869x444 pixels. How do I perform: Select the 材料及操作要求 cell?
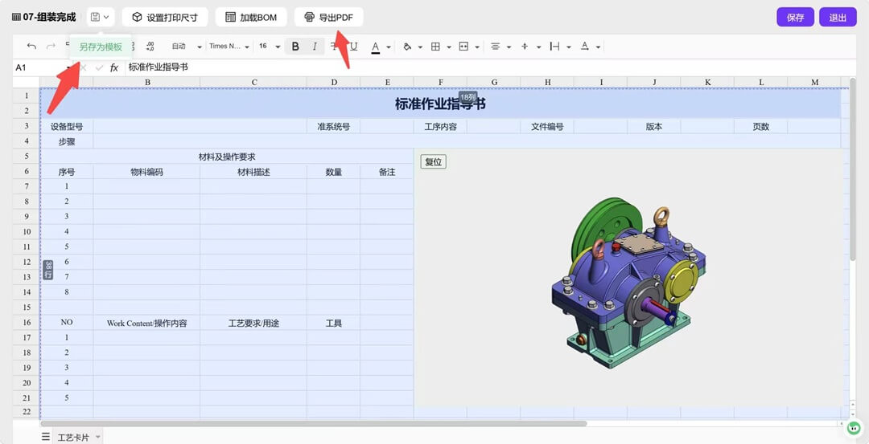227,157
